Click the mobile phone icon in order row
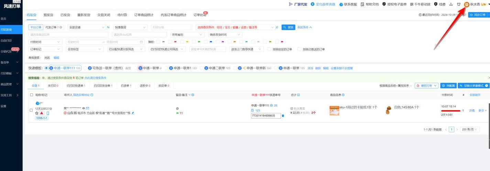 point(48,113)
